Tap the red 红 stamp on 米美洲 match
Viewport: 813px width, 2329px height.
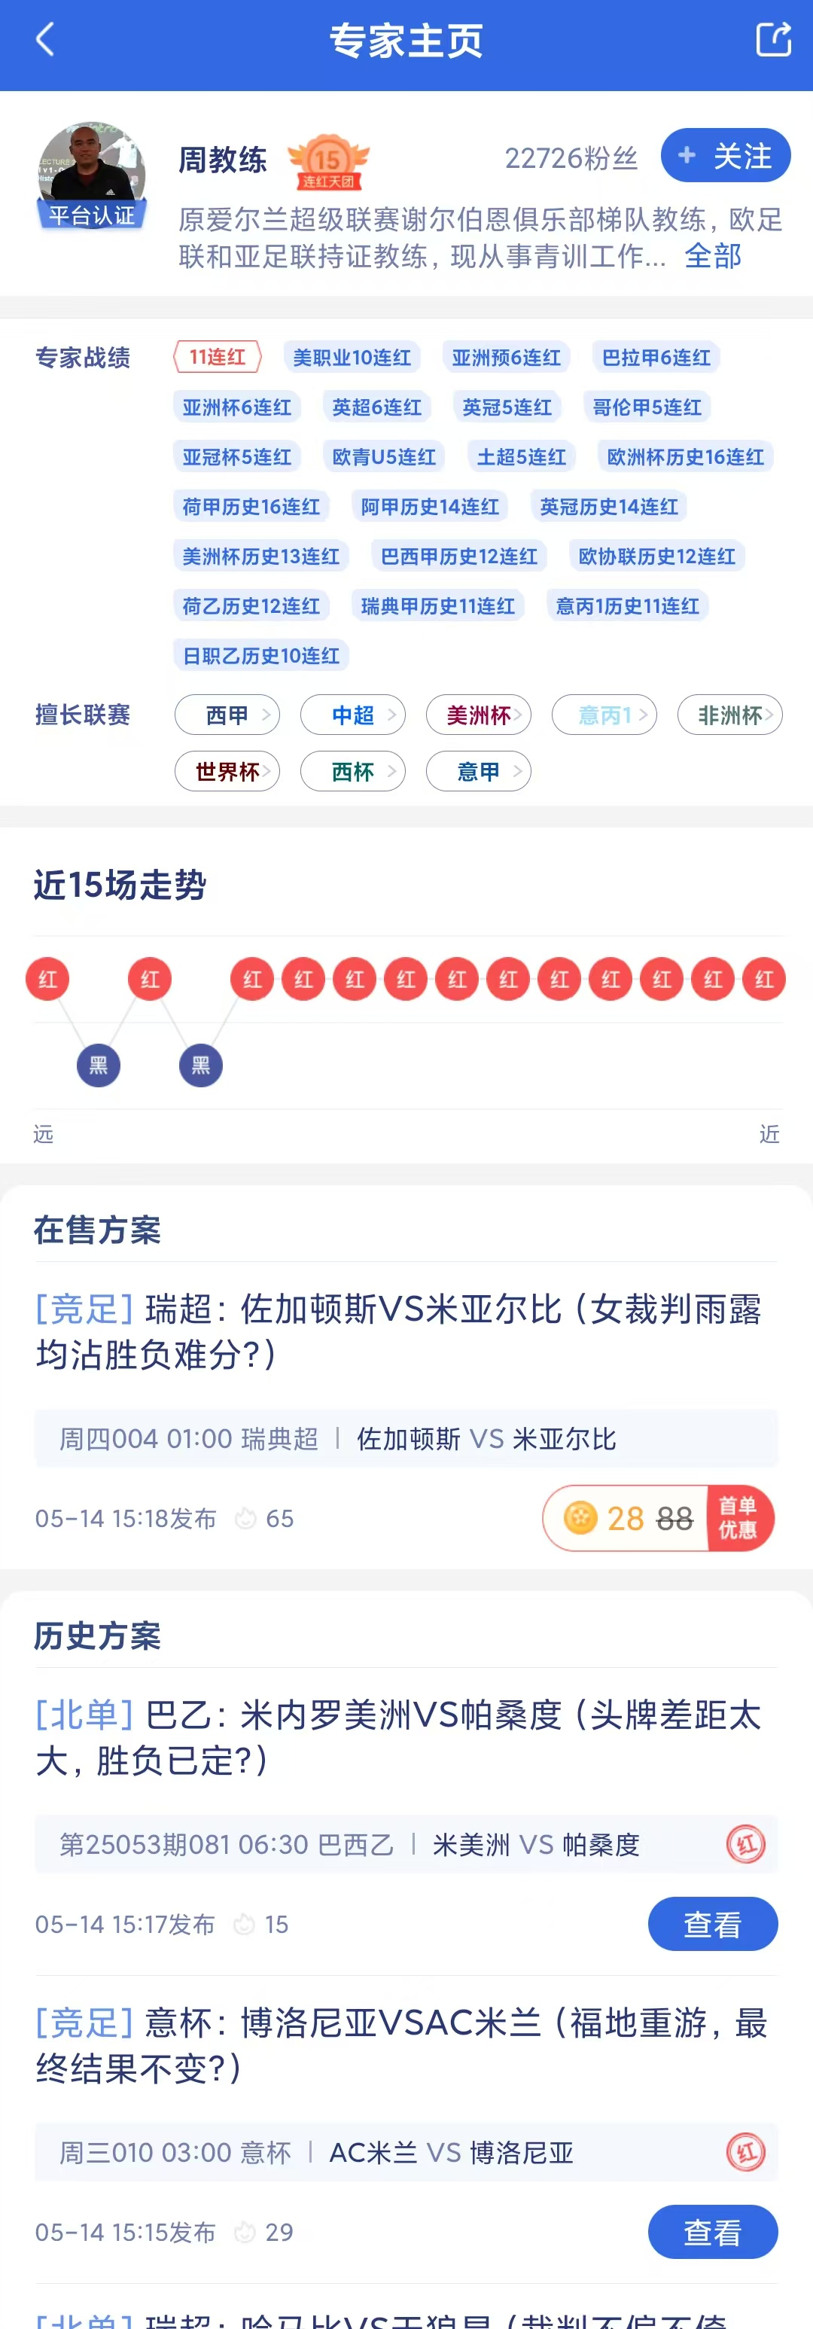pyautogui.click(x=746, y=1843)
